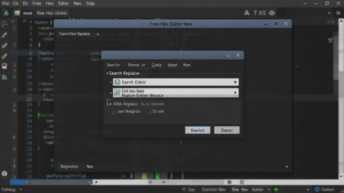
Task: Switch to the Hange tab in the dialog
Action: (172, 65)
